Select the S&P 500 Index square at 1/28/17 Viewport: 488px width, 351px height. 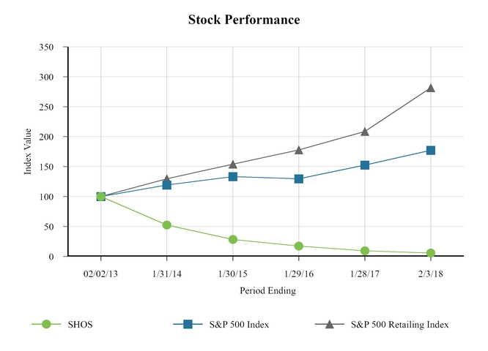[365, 165]
